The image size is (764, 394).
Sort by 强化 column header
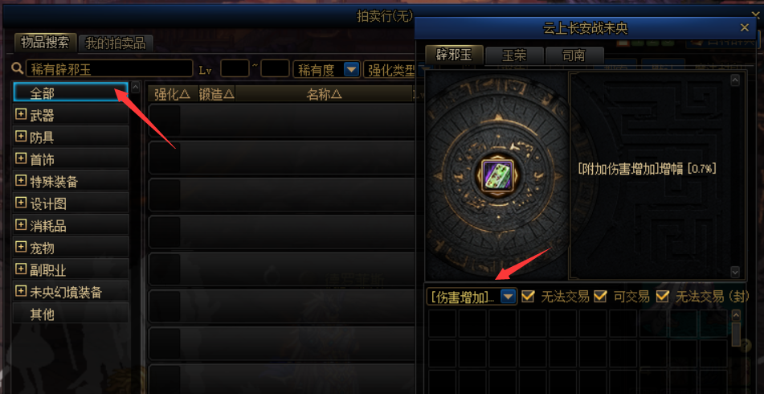[x=173, y=94]
